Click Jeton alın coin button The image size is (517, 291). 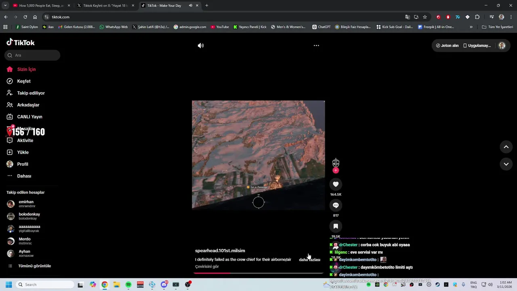tap(447, 46)
